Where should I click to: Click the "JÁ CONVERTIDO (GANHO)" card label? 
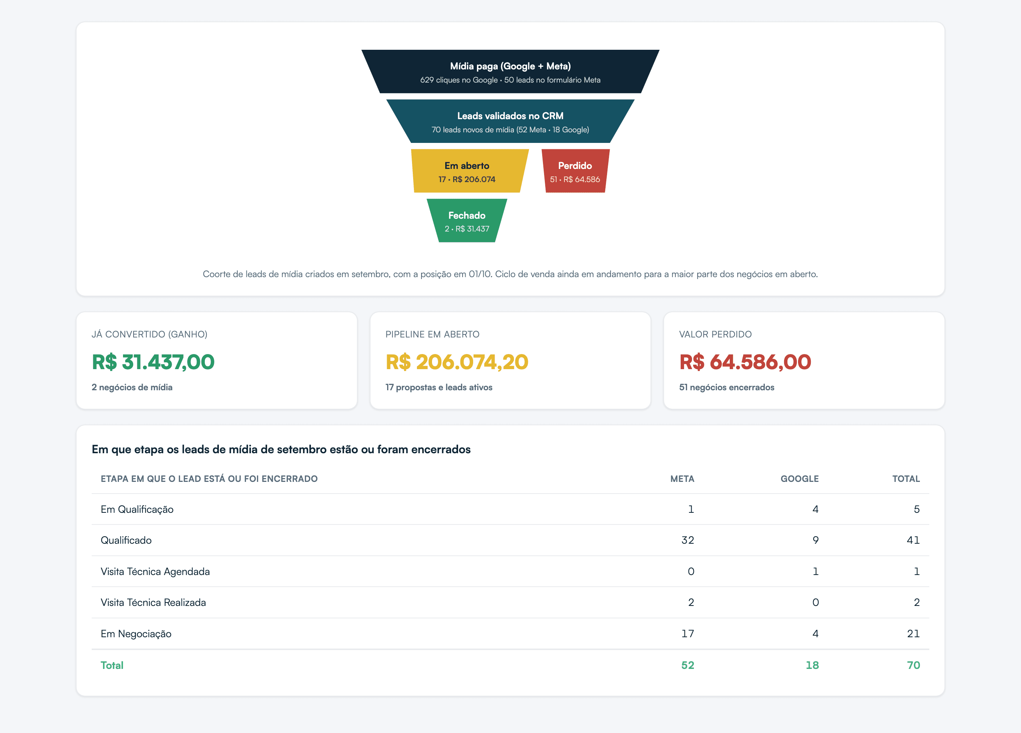pyautogui.click(x=149, y=334)
